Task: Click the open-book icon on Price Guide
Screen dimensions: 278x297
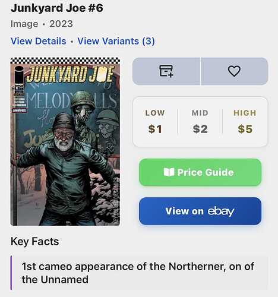Action: [x=169, y=172]
